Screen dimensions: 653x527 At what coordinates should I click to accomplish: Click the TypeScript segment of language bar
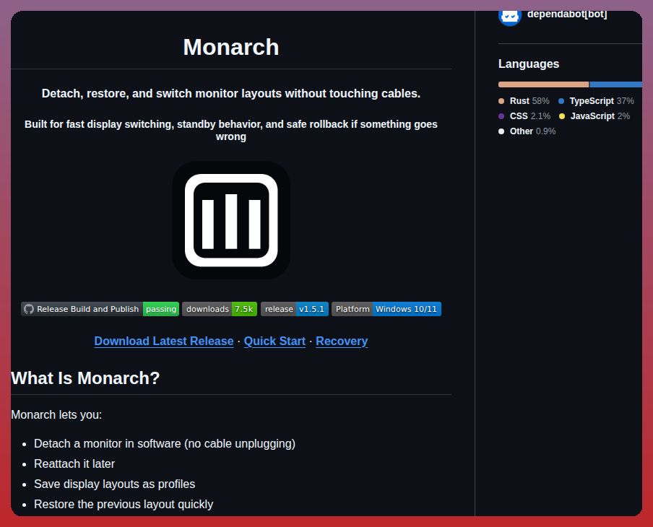[x=616, y=84]
